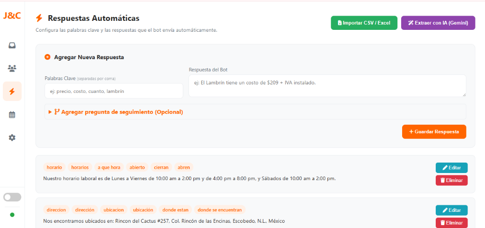The width and height of the screenshot is (485, 228).
Task: Click the 'donde estan' keyword tag
Action: pos(175,210)
